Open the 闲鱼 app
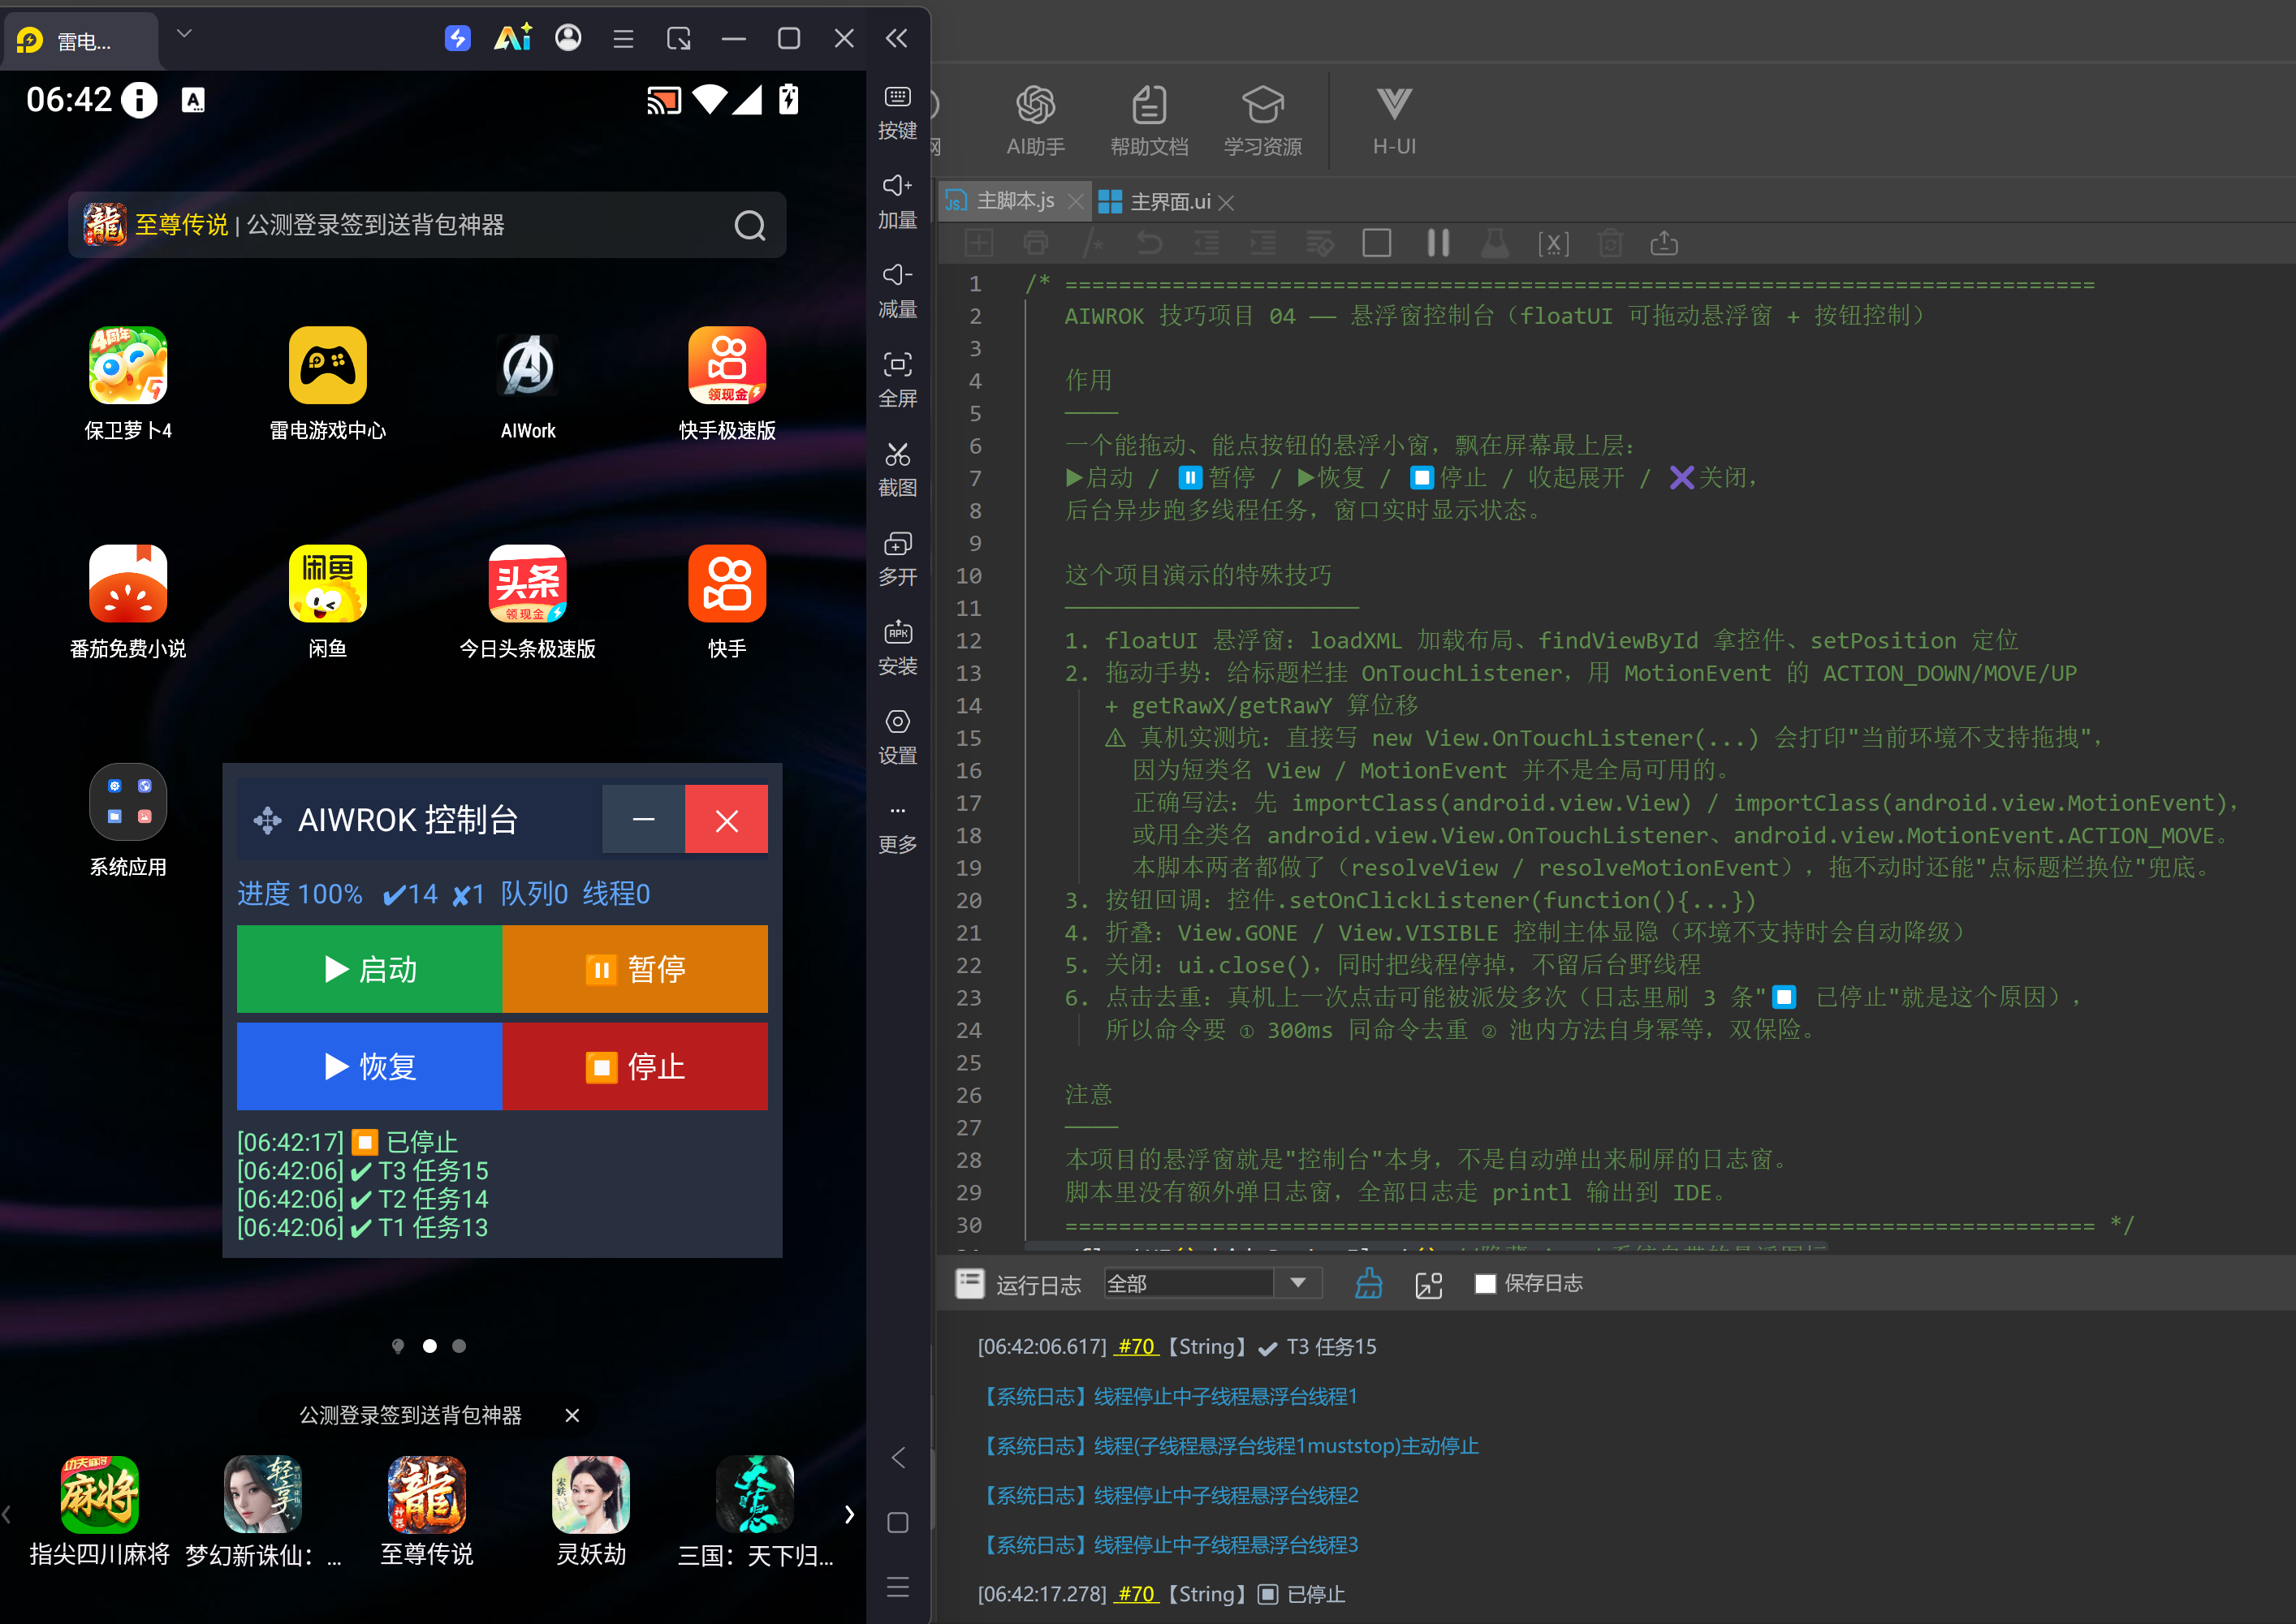2296x1624 pixels. [x=327, y=602]
